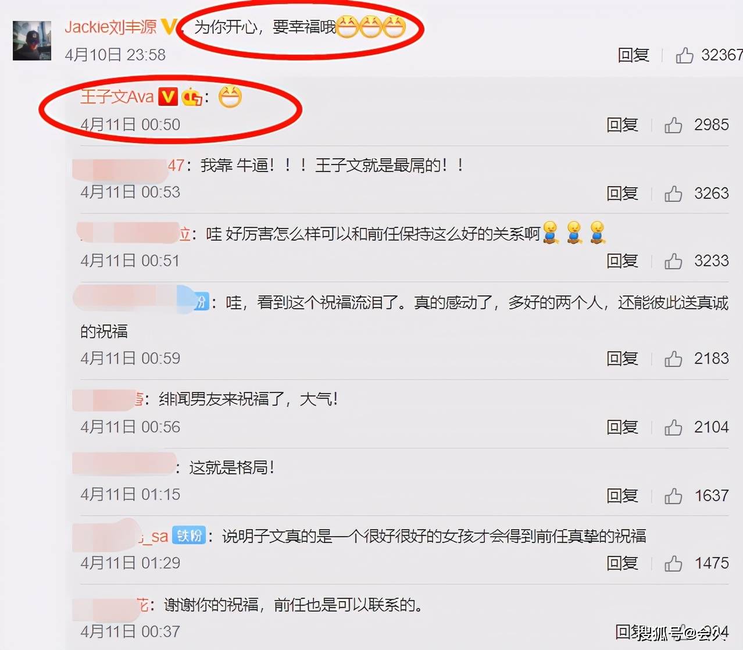Tap thumbs-up next to 1475 likes
This screenshot has width=743, height=650.
coord(673,563)
